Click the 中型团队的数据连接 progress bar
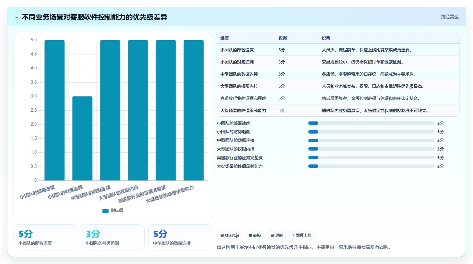 pos(371,140)
